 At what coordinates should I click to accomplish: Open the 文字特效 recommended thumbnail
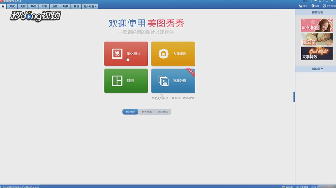[x=317, y=53]
